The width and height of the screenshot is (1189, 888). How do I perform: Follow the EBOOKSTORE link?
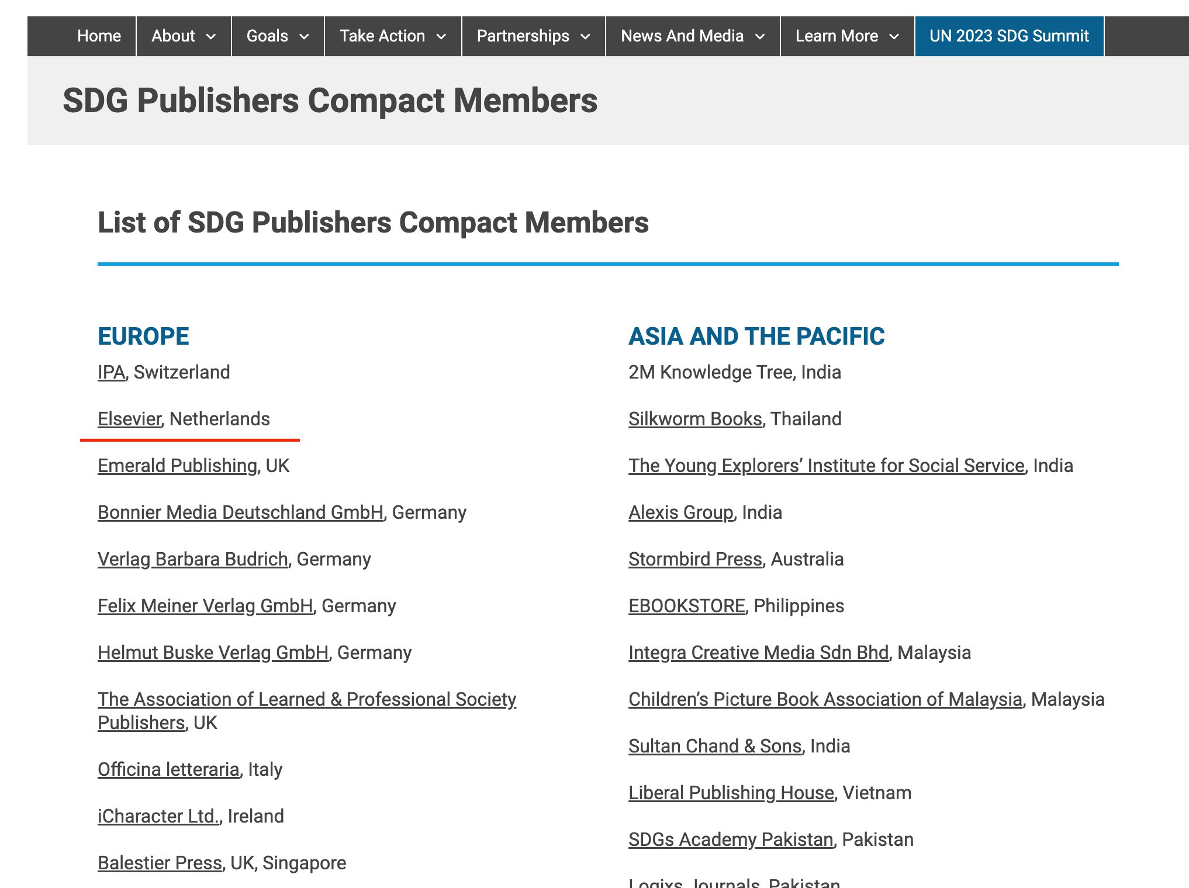[x=687, y=606]
